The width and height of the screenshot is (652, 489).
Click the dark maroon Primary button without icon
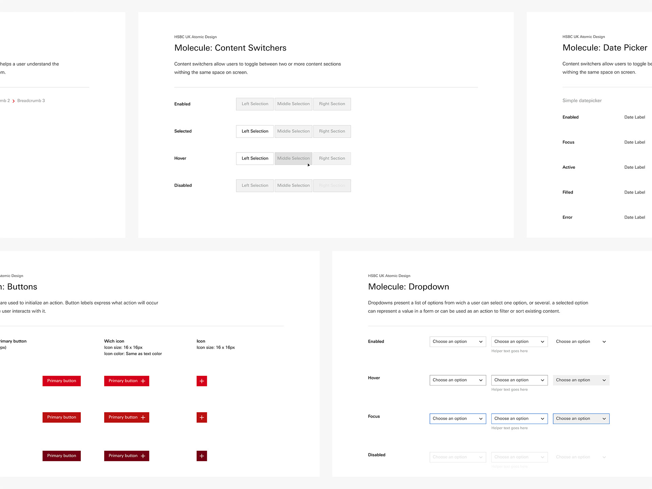coord(61,456)
